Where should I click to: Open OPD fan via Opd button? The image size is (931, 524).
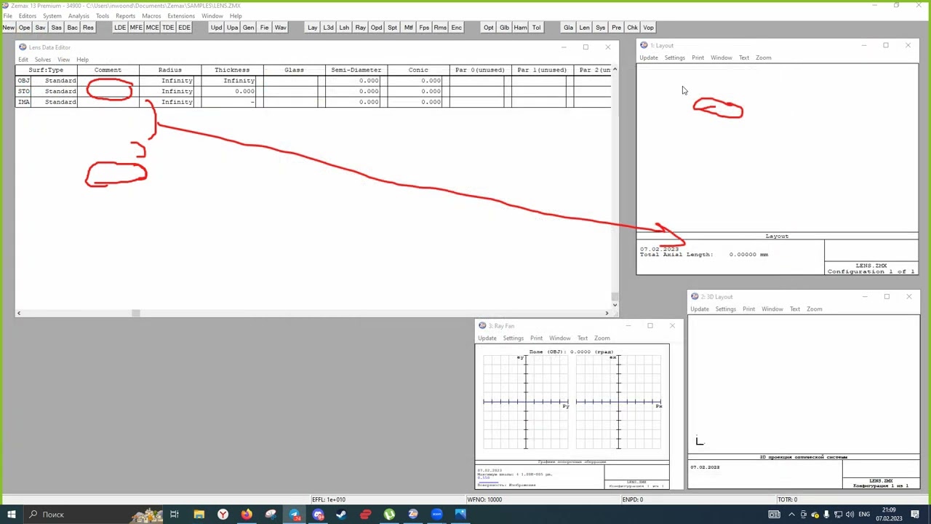[377, 28]
